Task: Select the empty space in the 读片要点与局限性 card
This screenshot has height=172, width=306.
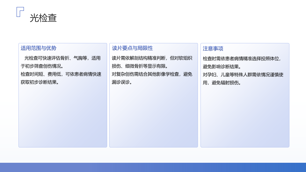Action: pos(153,118)
